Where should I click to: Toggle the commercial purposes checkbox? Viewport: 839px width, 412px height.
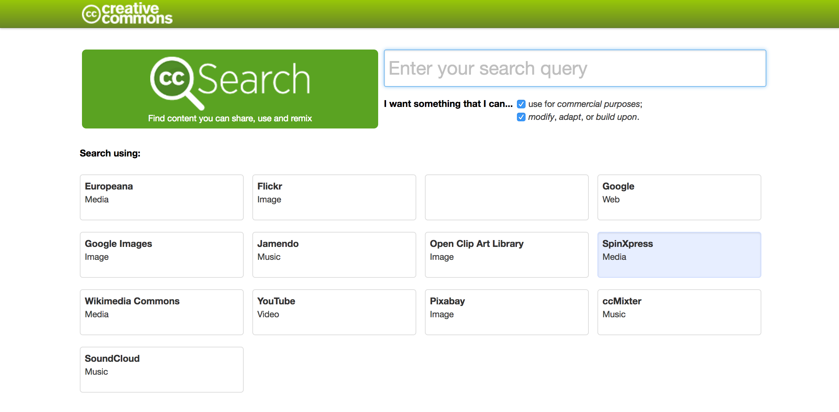521,104
